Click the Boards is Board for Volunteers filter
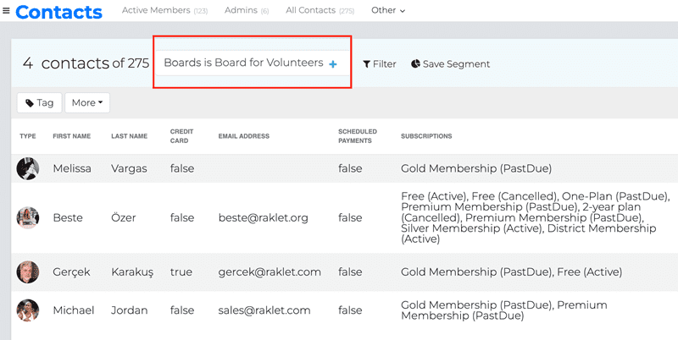The width and height of the screenshot is (678, 340). click(x=242, y=63)
